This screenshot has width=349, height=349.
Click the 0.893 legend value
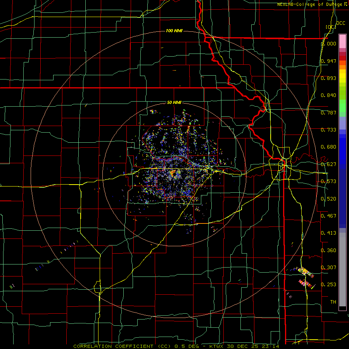329,78
